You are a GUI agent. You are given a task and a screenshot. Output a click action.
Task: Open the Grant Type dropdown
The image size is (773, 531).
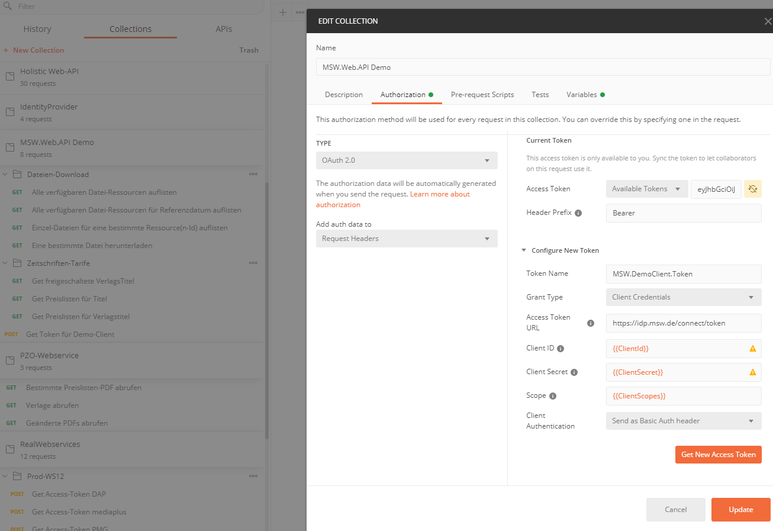683,297
